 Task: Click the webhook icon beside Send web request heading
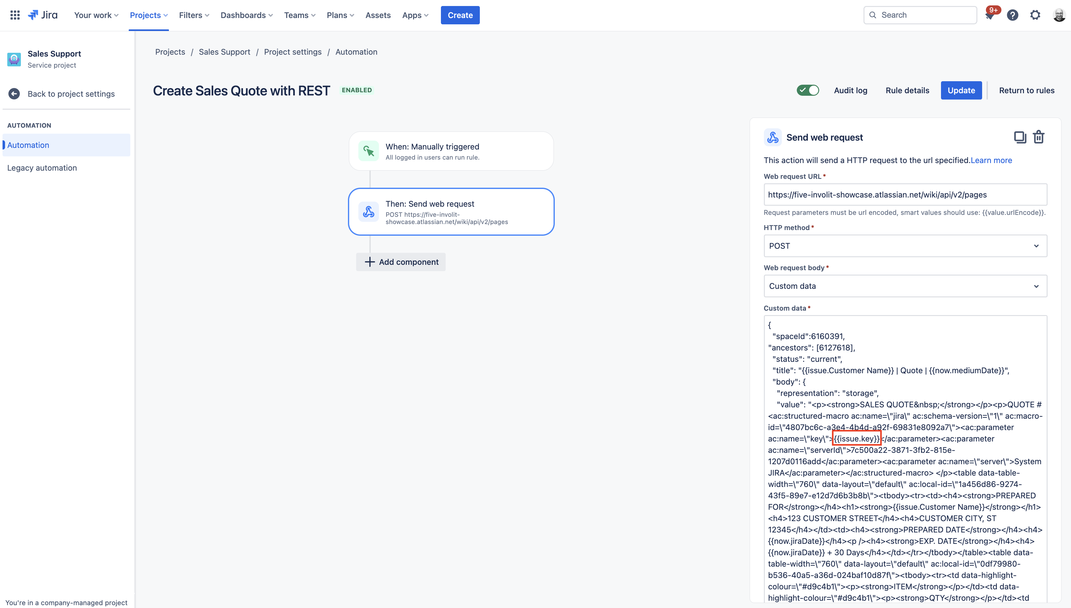click(773, 137)
